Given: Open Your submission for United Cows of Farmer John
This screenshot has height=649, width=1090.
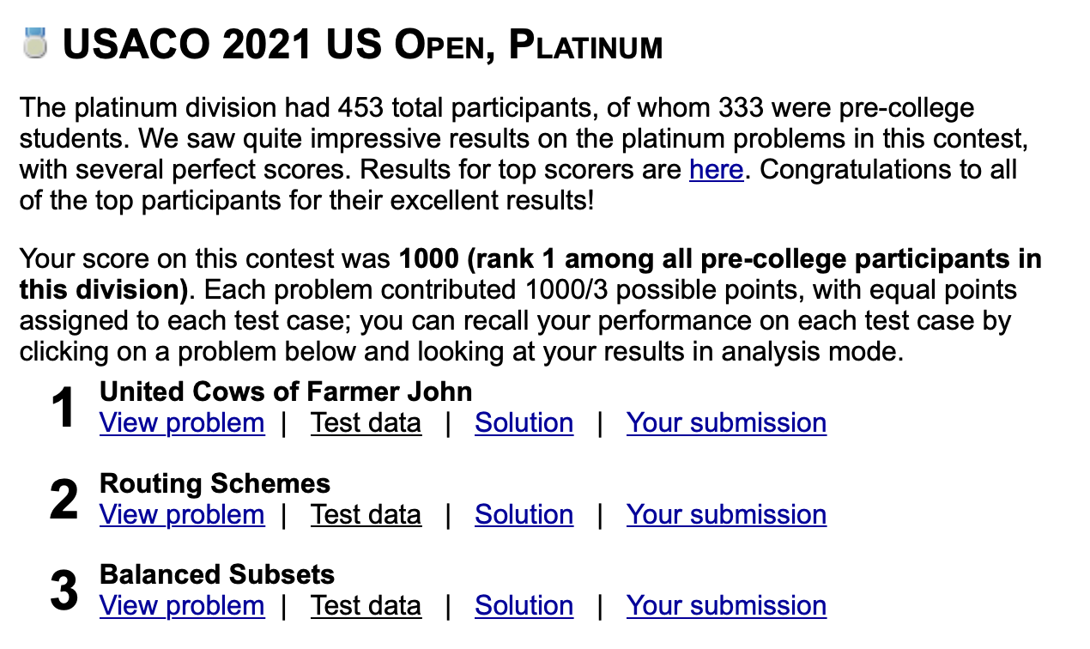Looking at the screenshot, I should [x=726, y=422].
